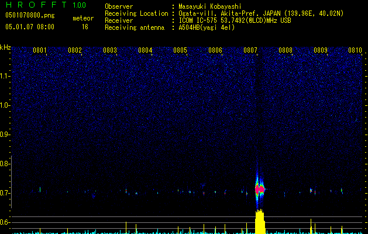Click the 0.7 kHz frequency label

pyautogui.click(x=5, y=193)
